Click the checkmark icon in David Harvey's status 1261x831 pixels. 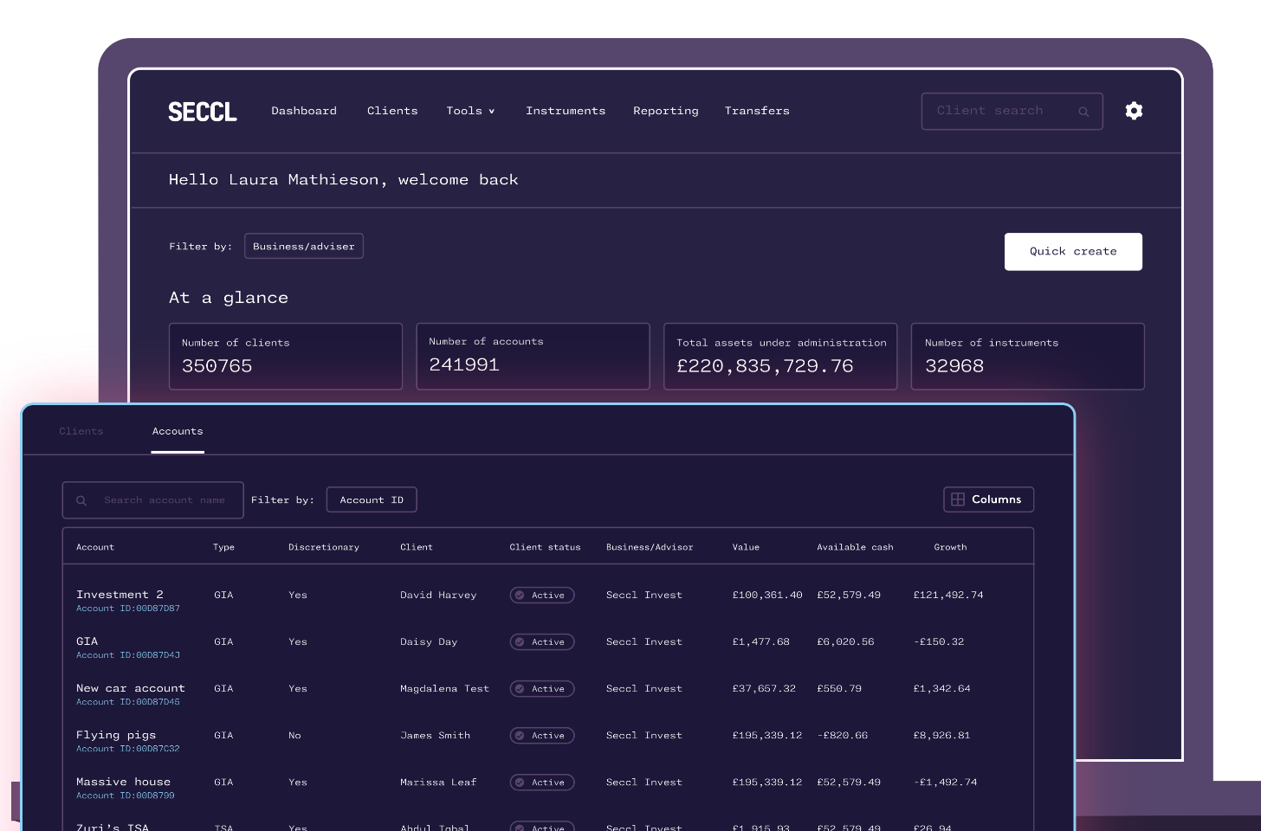(520, 596)
